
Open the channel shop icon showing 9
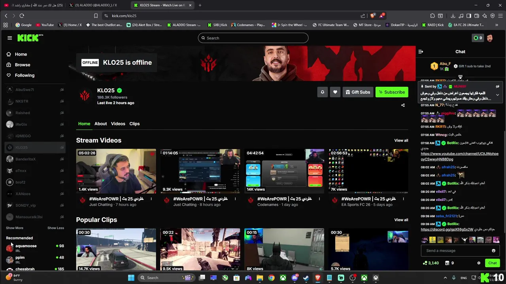click(x=449, y=263)
